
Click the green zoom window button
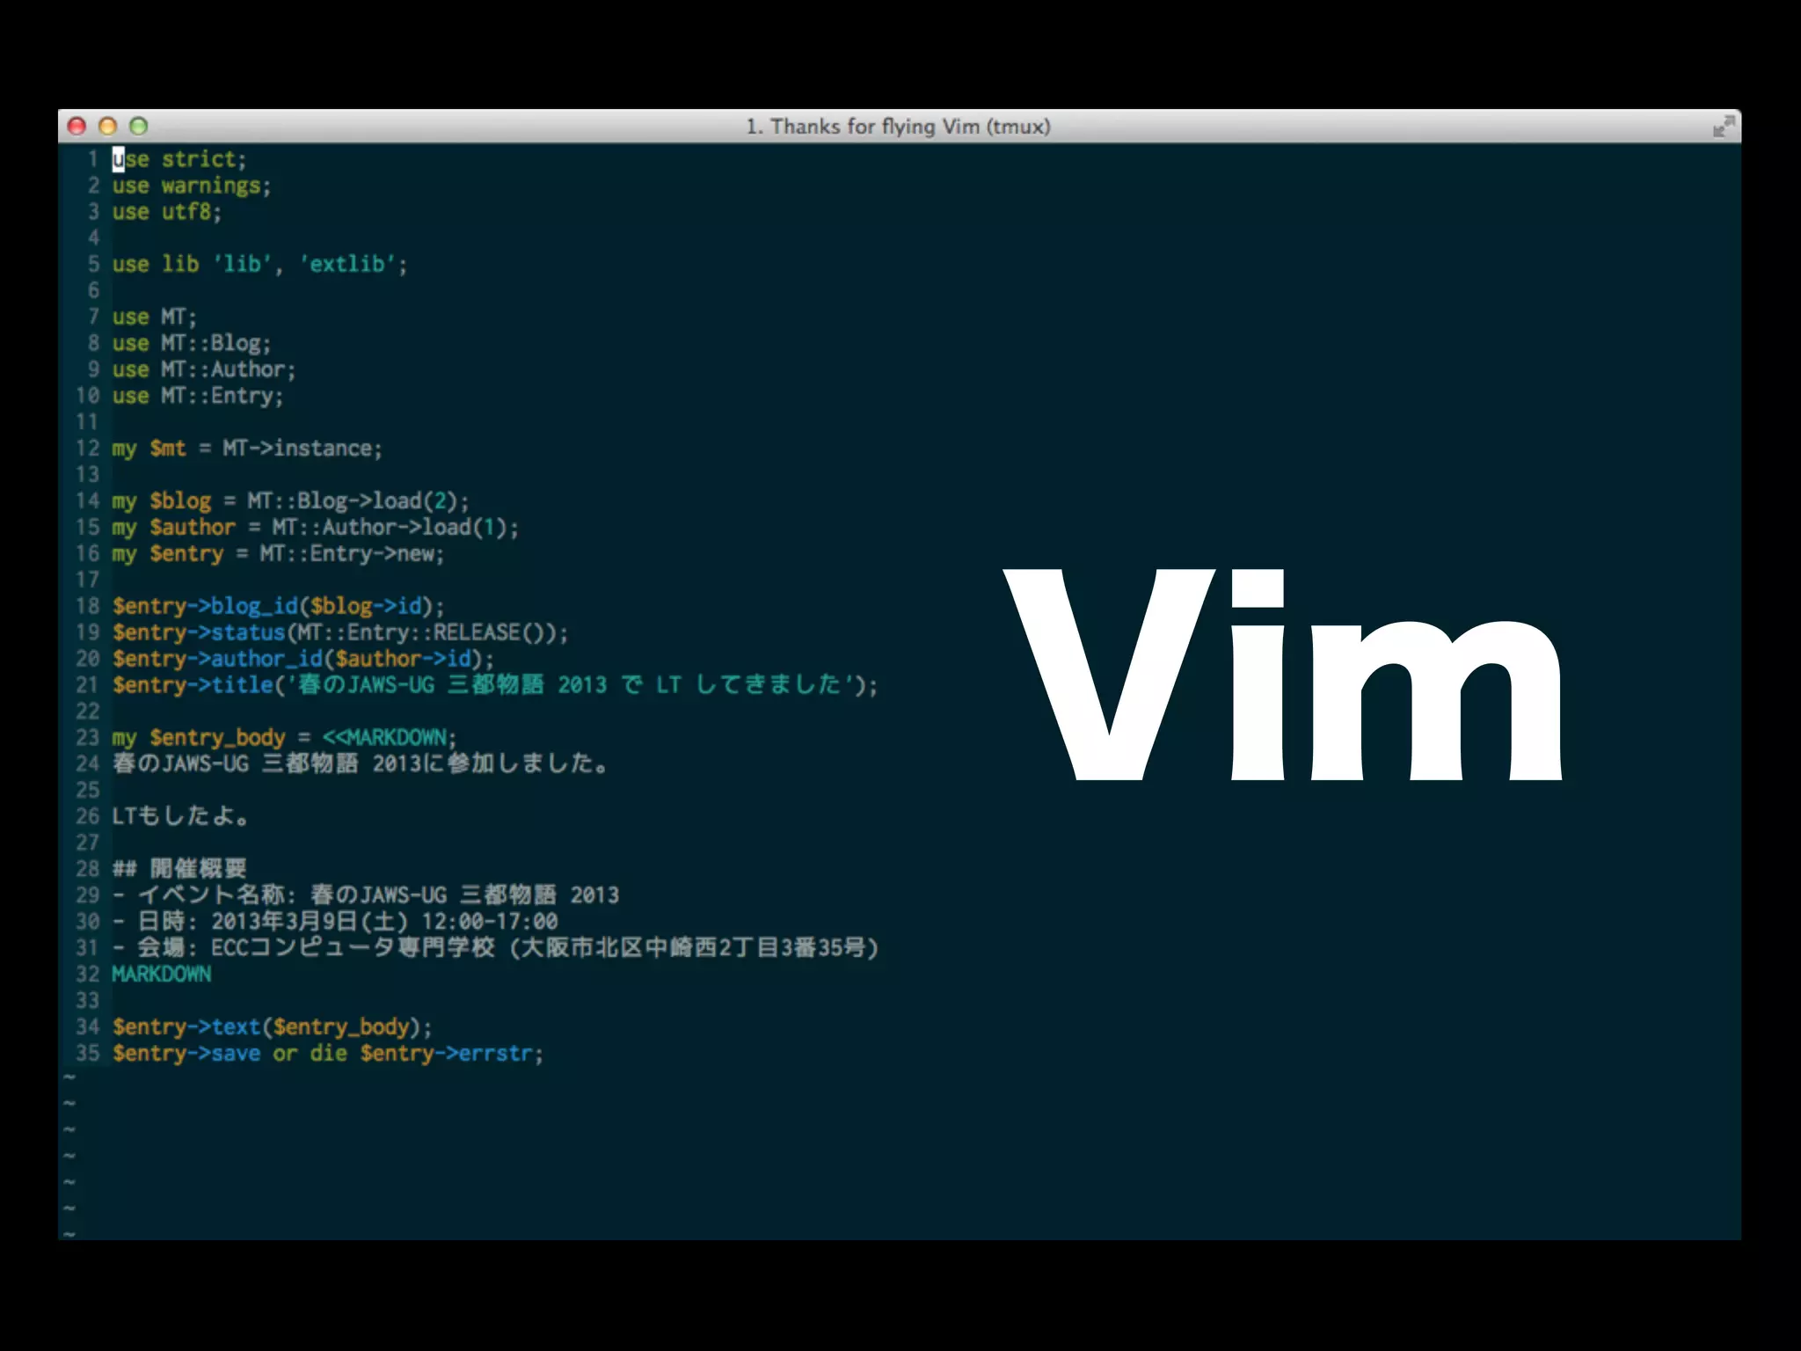tap(139, 127)
